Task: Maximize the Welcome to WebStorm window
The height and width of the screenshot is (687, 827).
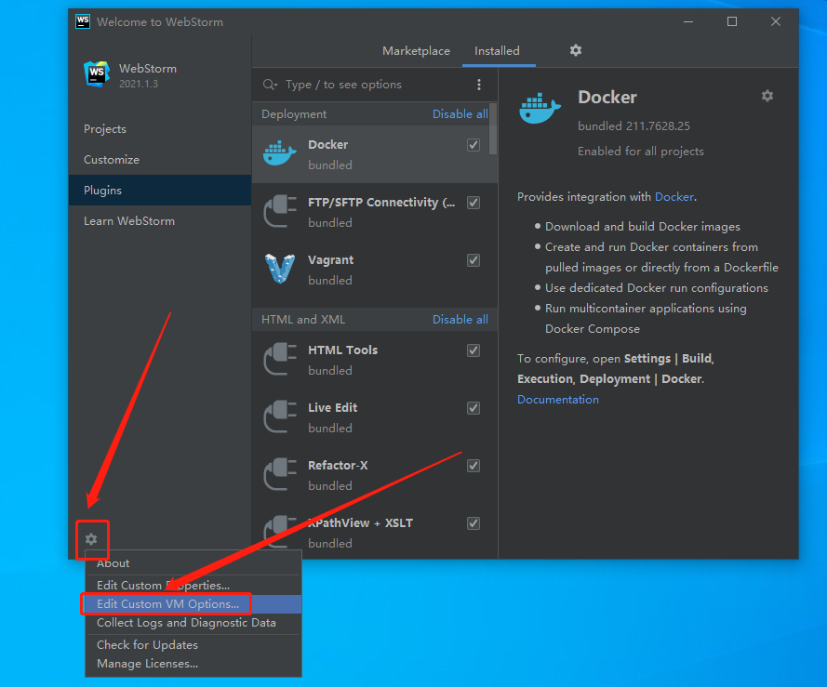Action: tap(732, 21)
